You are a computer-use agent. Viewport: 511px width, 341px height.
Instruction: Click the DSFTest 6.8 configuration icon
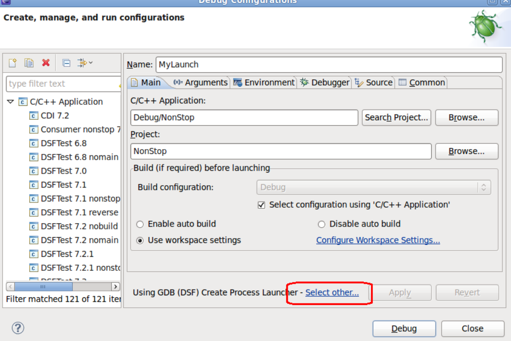(x=33, y=143)
